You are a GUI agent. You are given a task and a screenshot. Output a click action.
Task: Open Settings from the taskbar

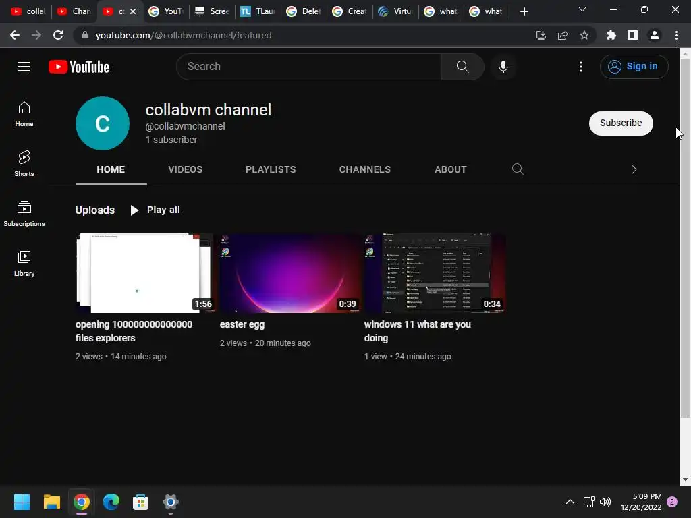coord(170,502)
